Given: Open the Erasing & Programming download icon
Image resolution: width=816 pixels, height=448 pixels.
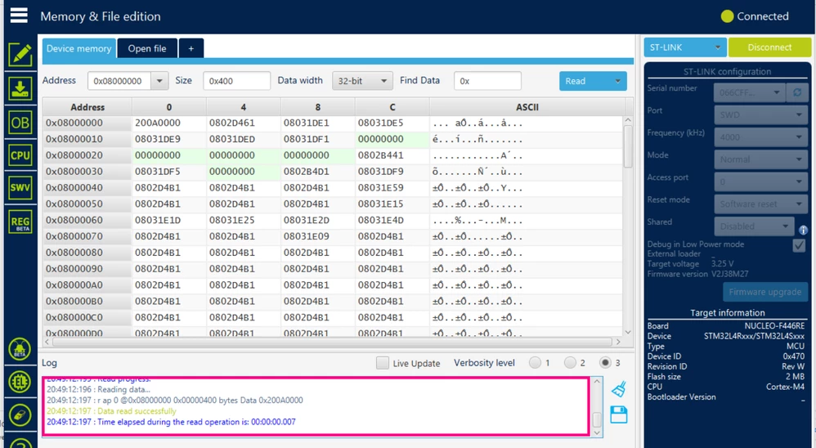Looking at the screenshot, I should pyautogui.click(x=20, y=88).
